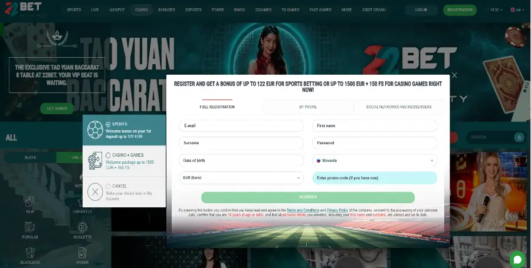Viewport: 531px width, 268px height.
Task: Click the soccer ball Sports bonus icon
Action: (95, 130)
